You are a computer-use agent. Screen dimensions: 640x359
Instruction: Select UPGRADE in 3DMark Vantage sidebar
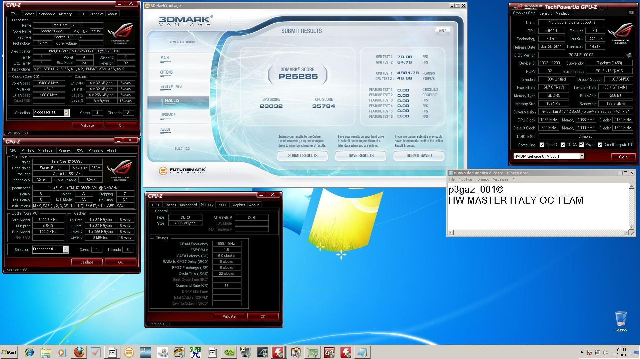point(168,115)
